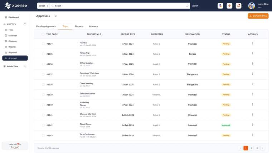The height and width of the screenshot is (153, 272).
Task: Check the box for trip #1141
Action: (43, 115)
